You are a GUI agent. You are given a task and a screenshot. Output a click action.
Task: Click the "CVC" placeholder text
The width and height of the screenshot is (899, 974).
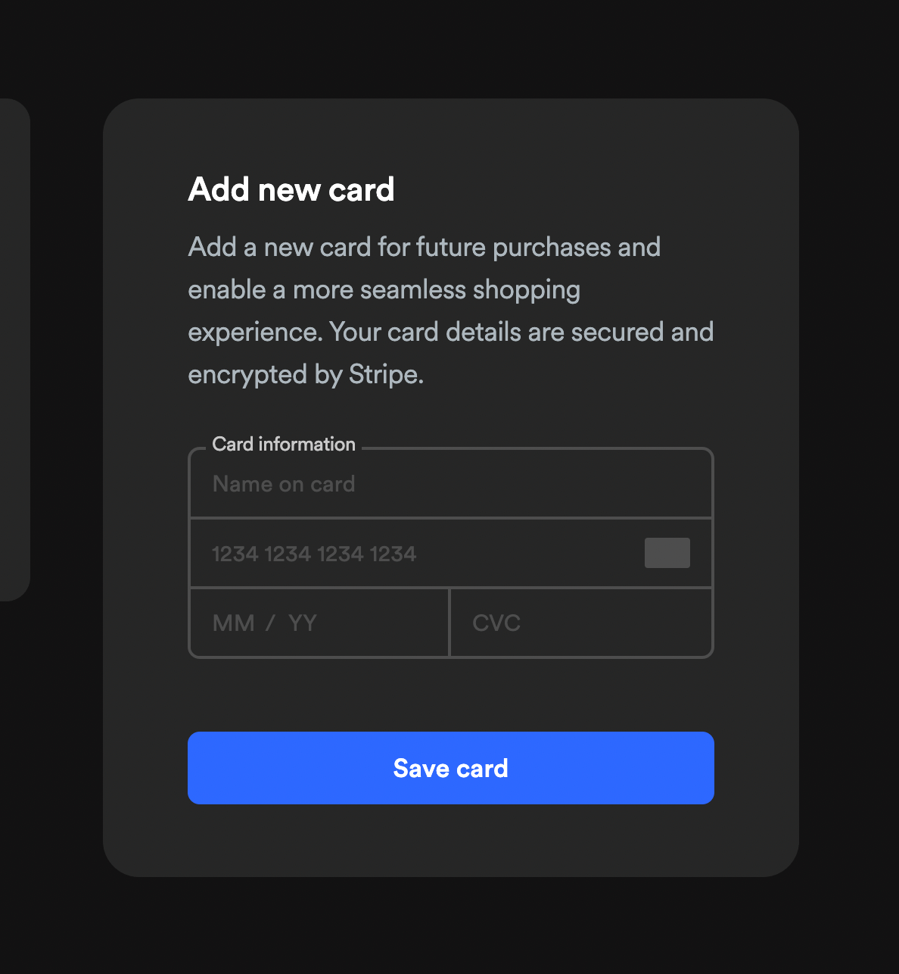496,623
